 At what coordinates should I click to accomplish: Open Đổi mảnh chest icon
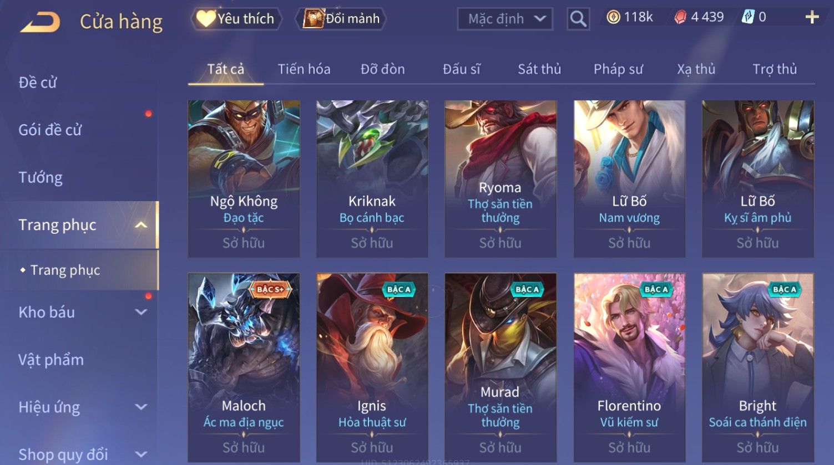[313, 19]
